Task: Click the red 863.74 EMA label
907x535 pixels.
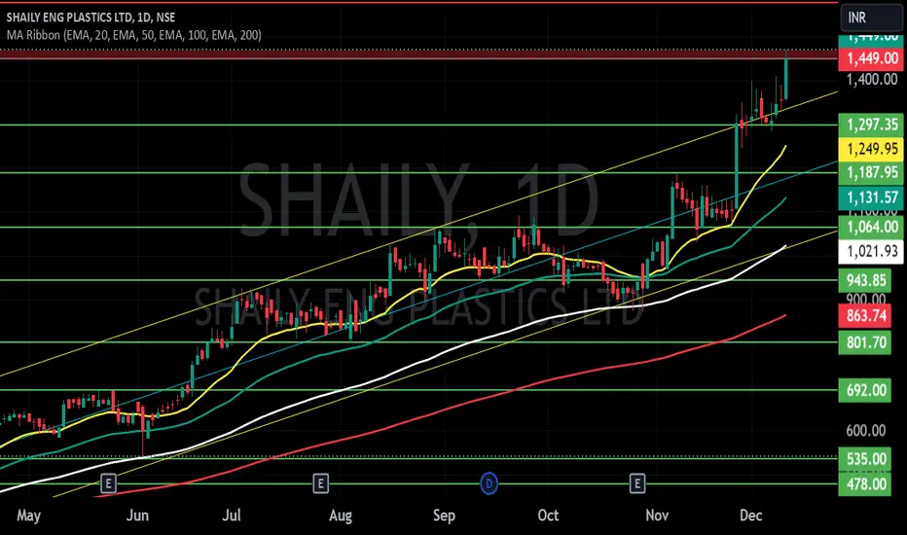Action: 865,316
